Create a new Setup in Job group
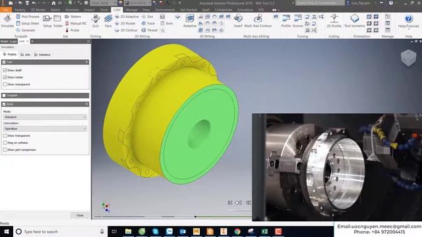Image resolution: width=422 pixels, height=237 pixels. click(x=47, y=21)
